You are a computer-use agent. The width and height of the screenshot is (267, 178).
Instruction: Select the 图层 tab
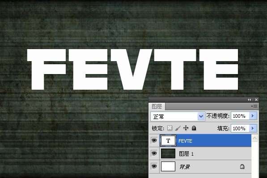pyautogui.click(x=157, y=107)
